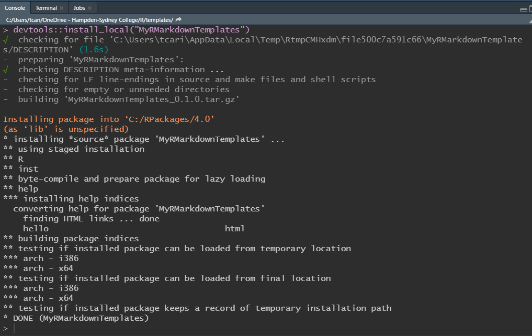Open the Jobs tab
The width and height of the screenshot is (532, 336).
point(79,8)
